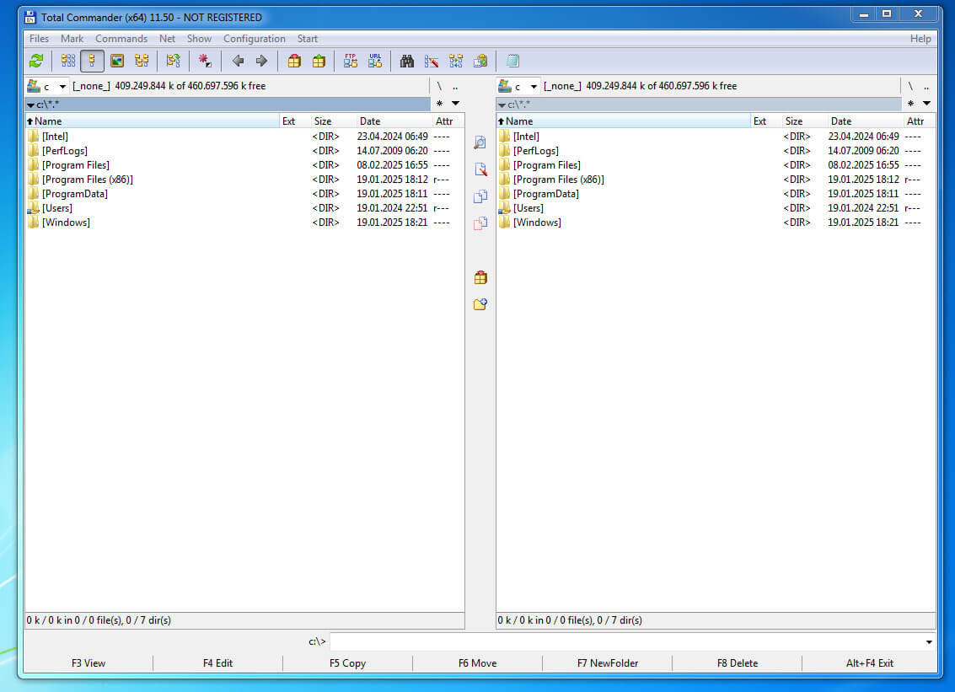The width and height of the screenshot is (955, 692).
Task: Click the View file icon in middle bar
Action: (x=480, y=142)
